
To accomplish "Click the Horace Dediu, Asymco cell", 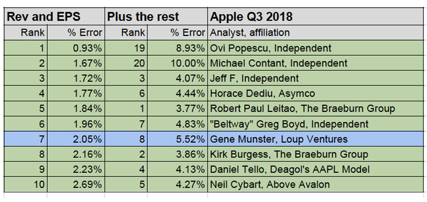I will [316, 94].
